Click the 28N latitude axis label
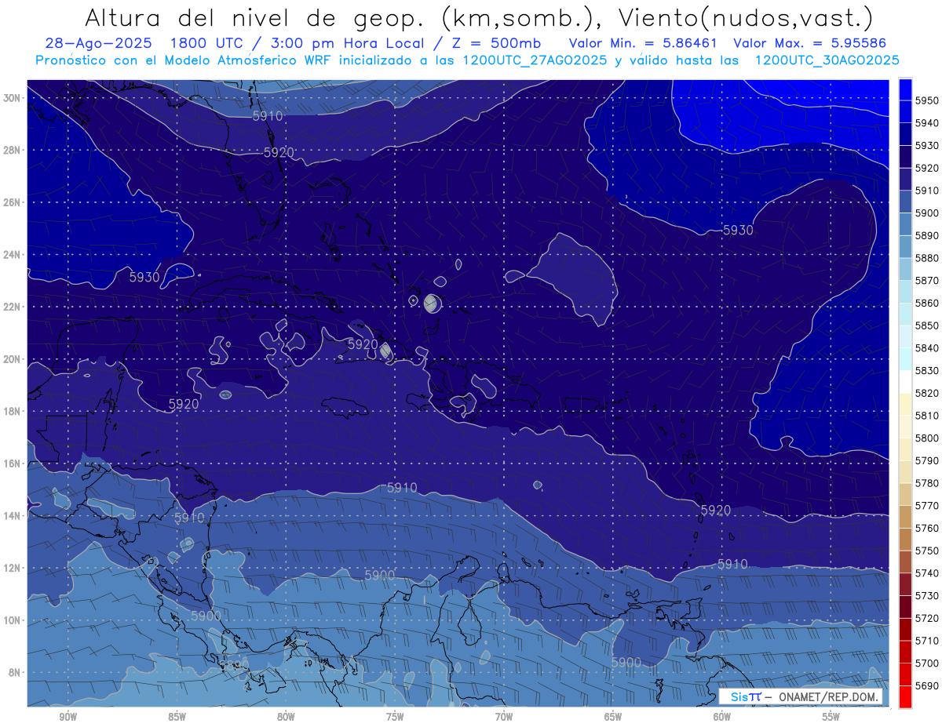 click(12, 150)
